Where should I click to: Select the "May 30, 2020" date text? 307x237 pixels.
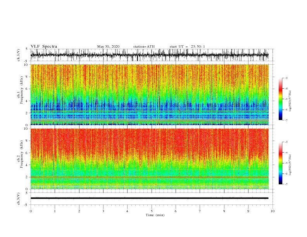108,46
